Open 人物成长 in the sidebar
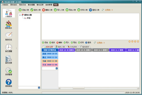 point(9,13)
